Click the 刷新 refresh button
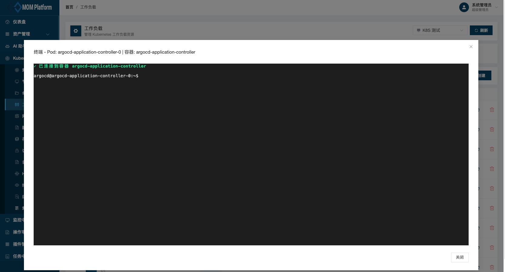Image resolution: width=505 pixels, height=272 pixels. pyautogui.click(x=481, y=30)
